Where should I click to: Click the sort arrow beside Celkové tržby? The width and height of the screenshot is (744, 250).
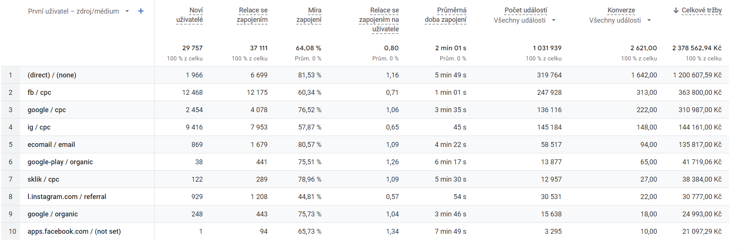(x=676, y=11)
